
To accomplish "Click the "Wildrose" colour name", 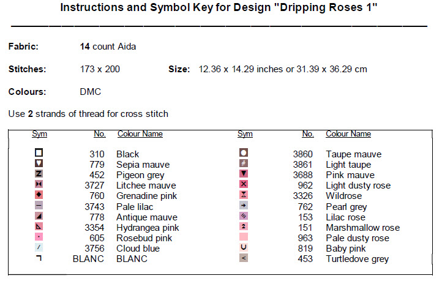I will [x=343, y=196].
